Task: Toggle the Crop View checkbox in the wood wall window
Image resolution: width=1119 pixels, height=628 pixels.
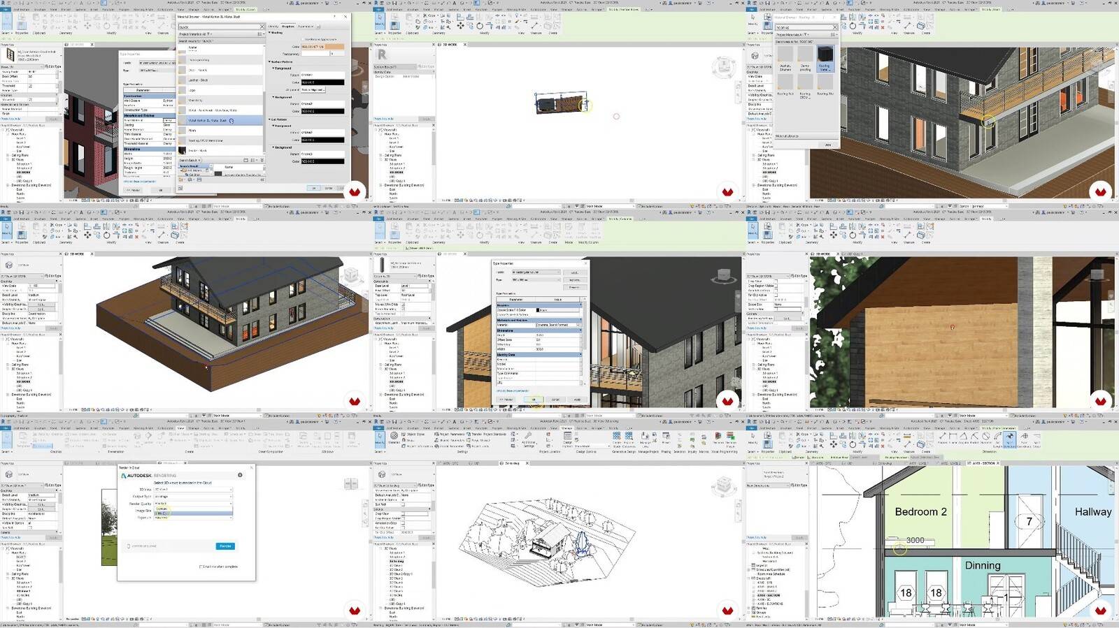Action: point(776,281)
